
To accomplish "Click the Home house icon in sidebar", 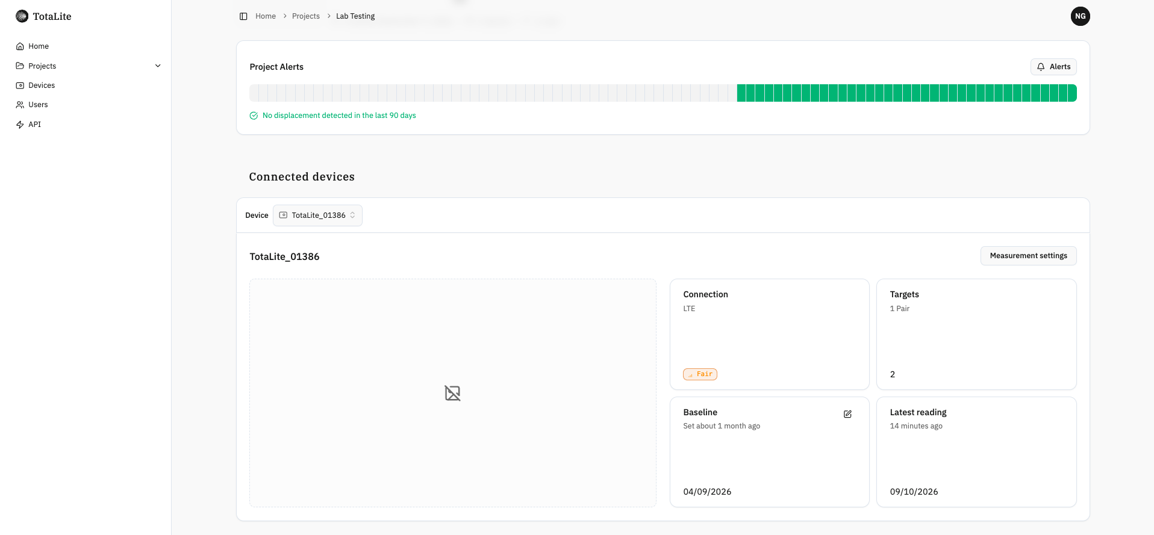I will [20, 46].
